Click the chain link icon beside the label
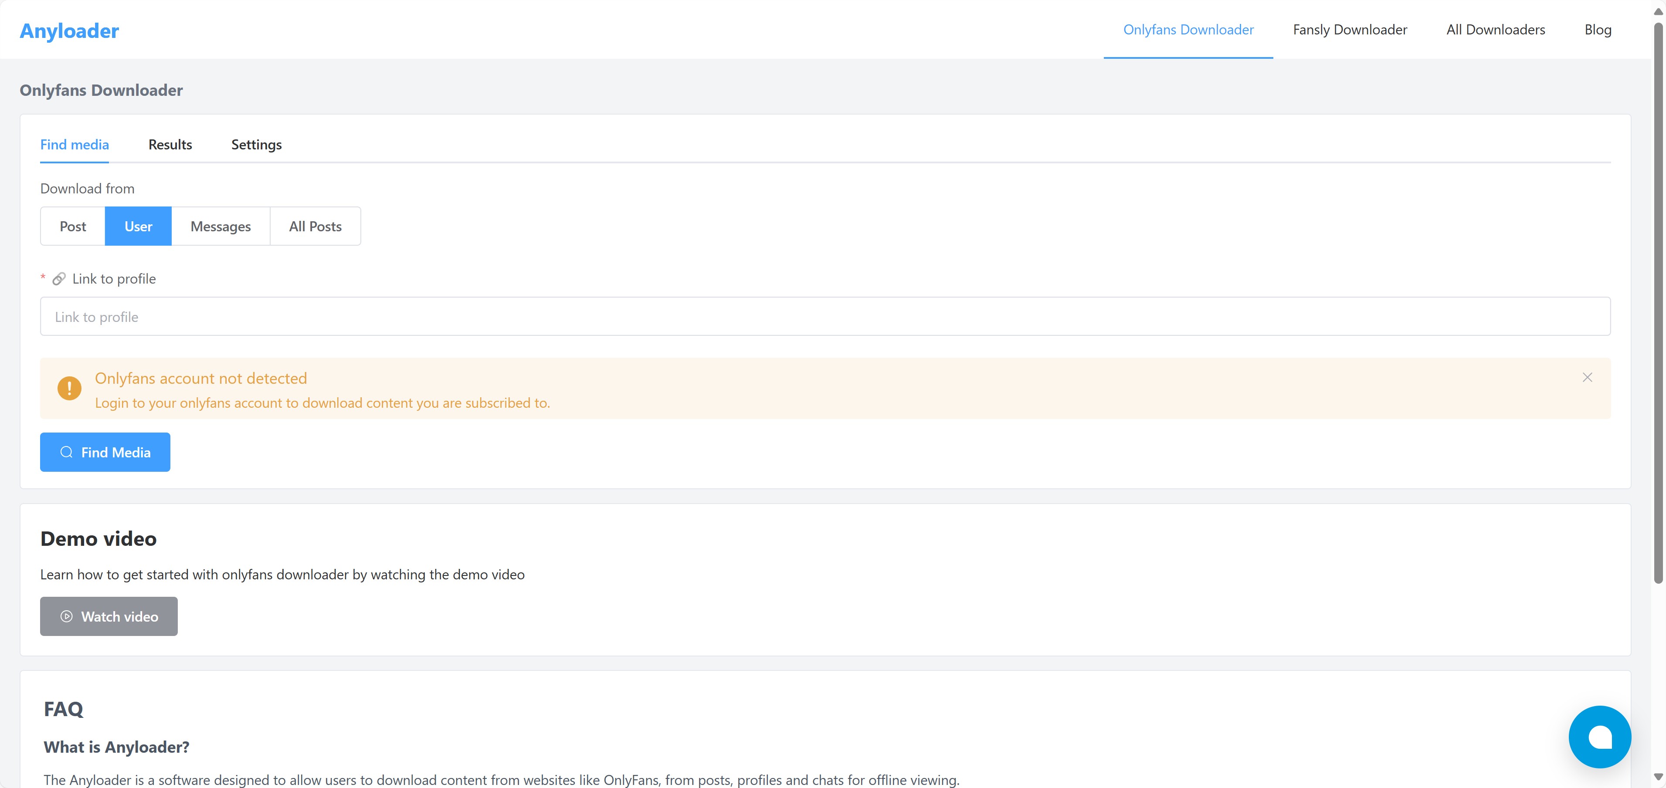 coord(59,279)
